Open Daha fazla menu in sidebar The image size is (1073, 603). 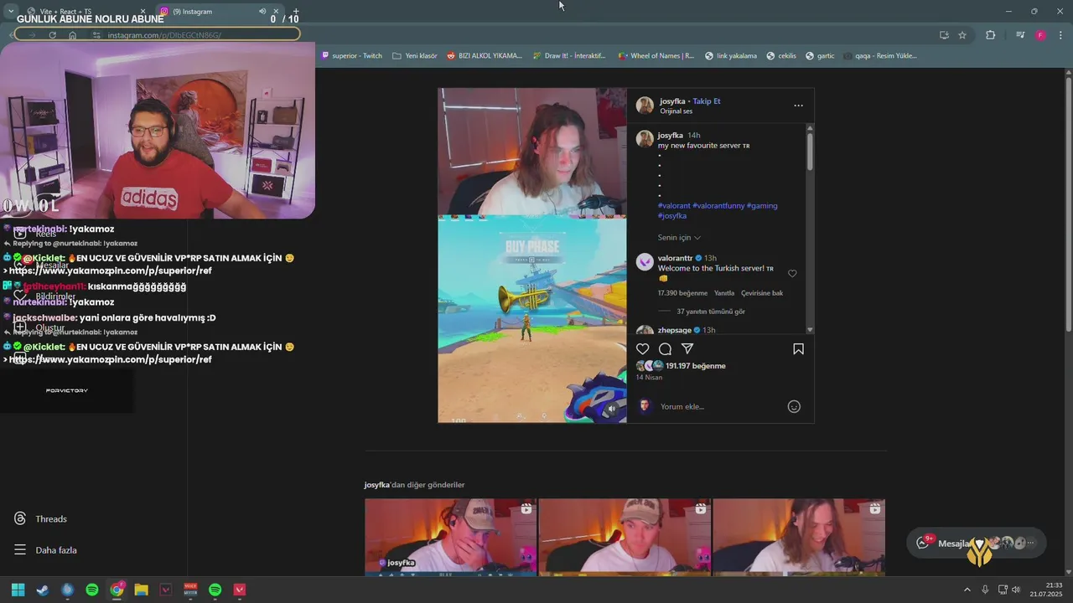[46, 550]
